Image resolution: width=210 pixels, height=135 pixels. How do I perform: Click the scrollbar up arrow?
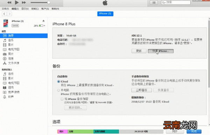209,19
